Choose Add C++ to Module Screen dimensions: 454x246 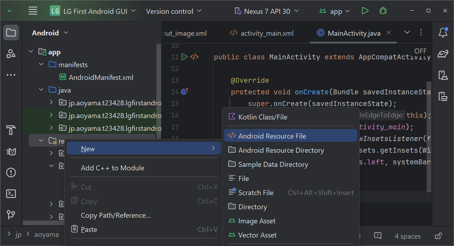point(144,168)
